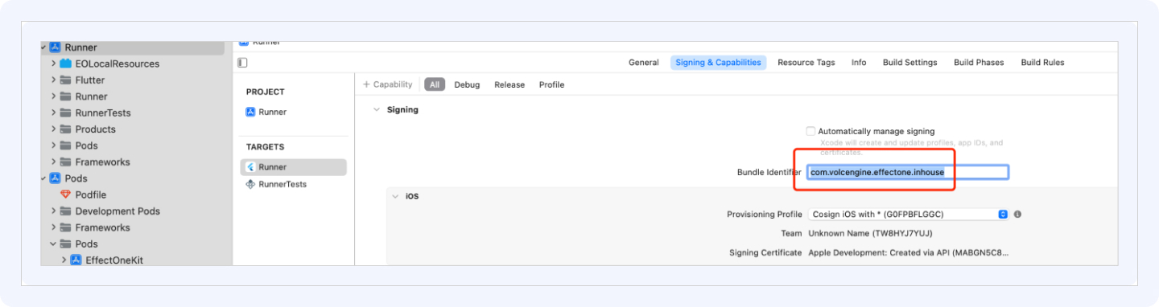Viewport: 1159px width, 307px height.
Task: Enable Automatically manage signing checkbox
Action: coord(810,131)
